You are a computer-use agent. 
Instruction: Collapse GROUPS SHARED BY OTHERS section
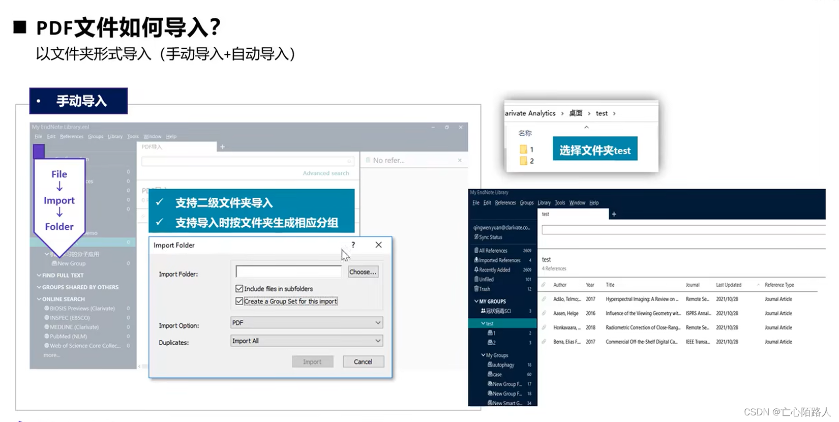(39, 287)
